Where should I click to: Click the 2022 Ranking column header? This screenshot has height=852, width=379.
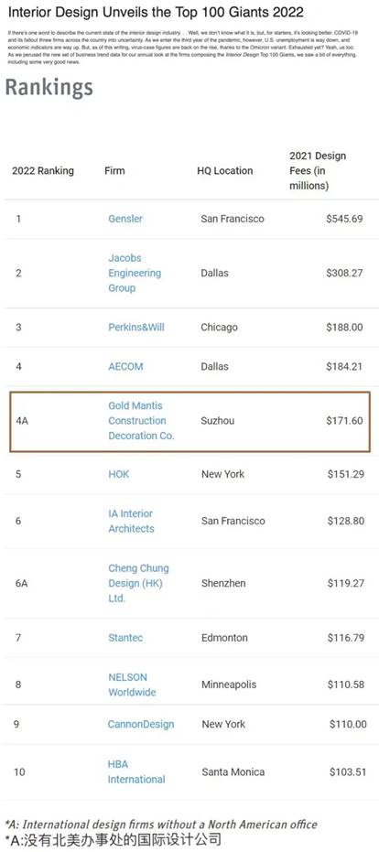coord(43,171)
